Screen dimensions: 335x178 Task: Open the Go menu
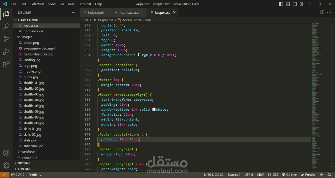coord(62,4)
